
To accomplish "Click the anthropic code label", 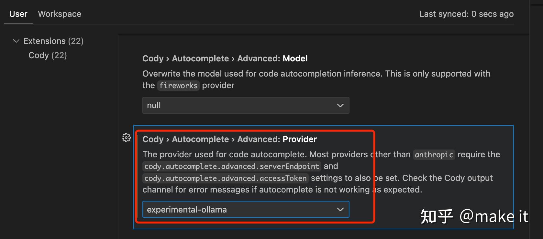I will click(434, 155).
